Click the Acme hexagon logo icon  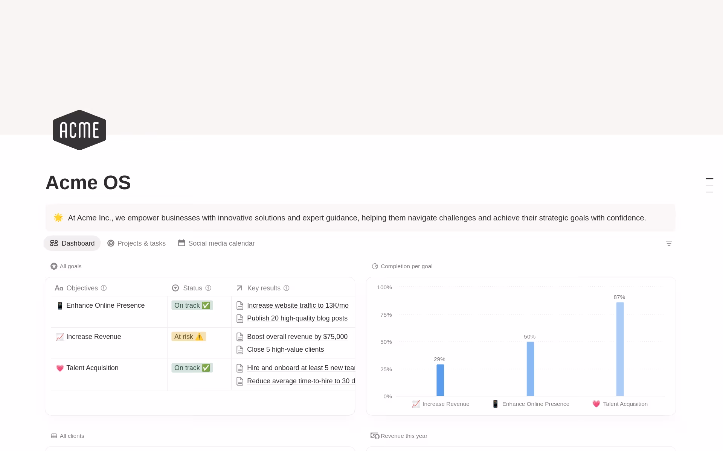pos(79,130)
